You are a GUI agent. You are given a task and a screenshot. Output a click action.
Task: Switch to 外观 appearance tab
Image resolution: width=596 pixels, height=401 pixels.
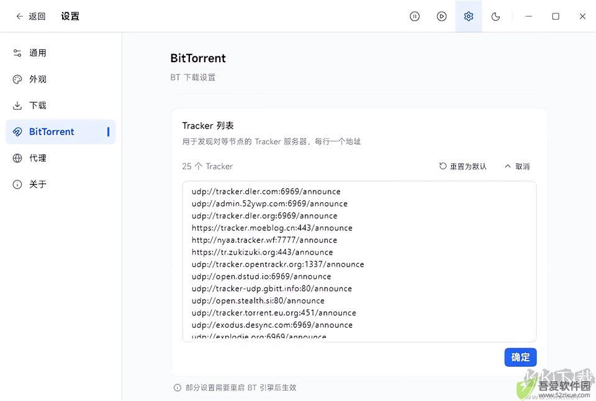point(61,79)
